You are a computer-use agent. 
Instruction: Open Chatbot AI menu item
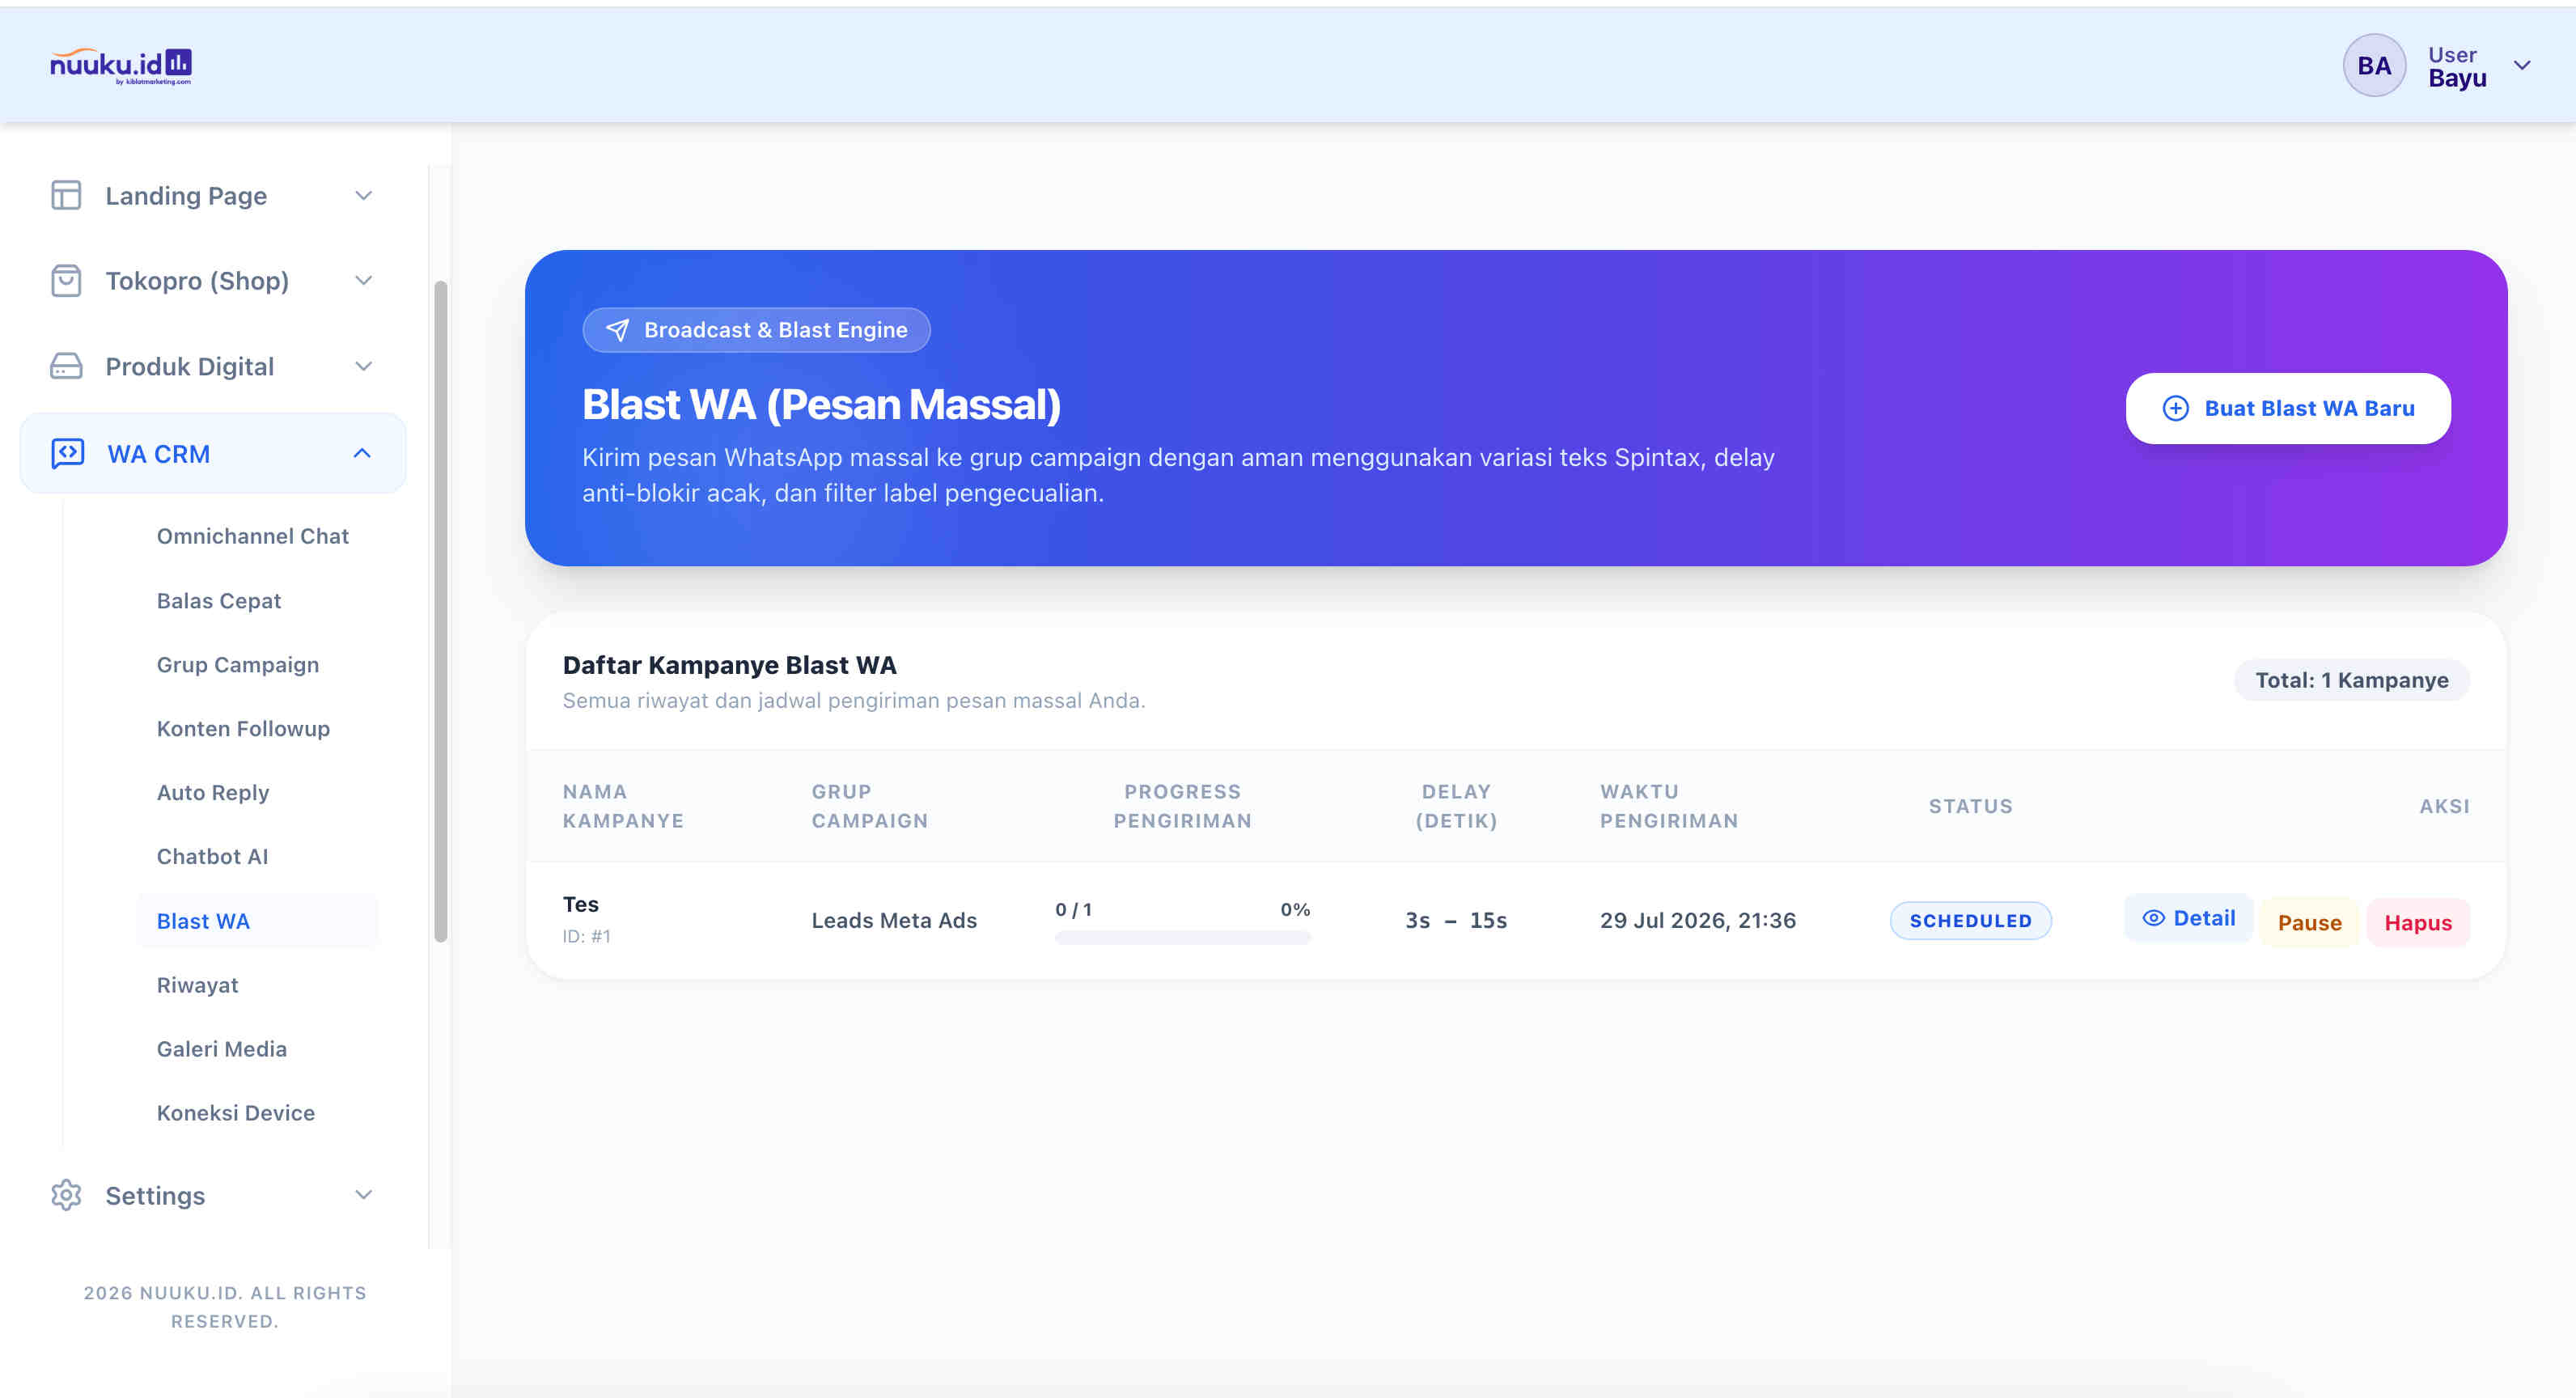212,857
